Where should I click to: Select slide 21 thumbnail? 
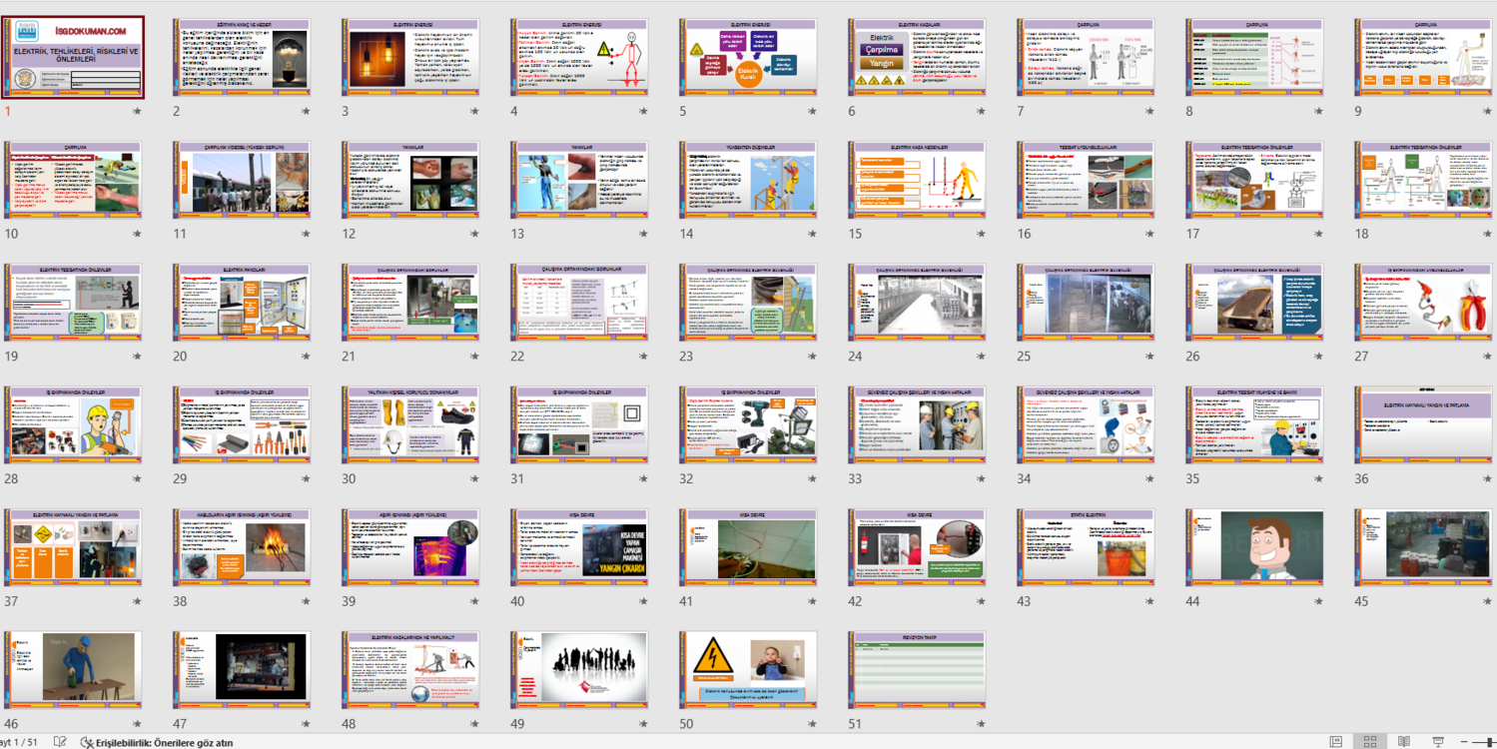pos(410,303)
